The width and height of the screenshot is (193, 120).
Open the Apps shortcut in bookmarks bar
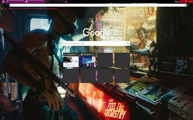(x=4, y=9)
